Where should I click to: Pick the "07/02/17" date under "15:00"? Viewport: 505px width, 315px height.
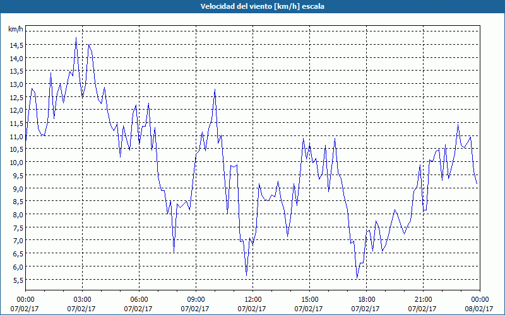coord(309,309)
